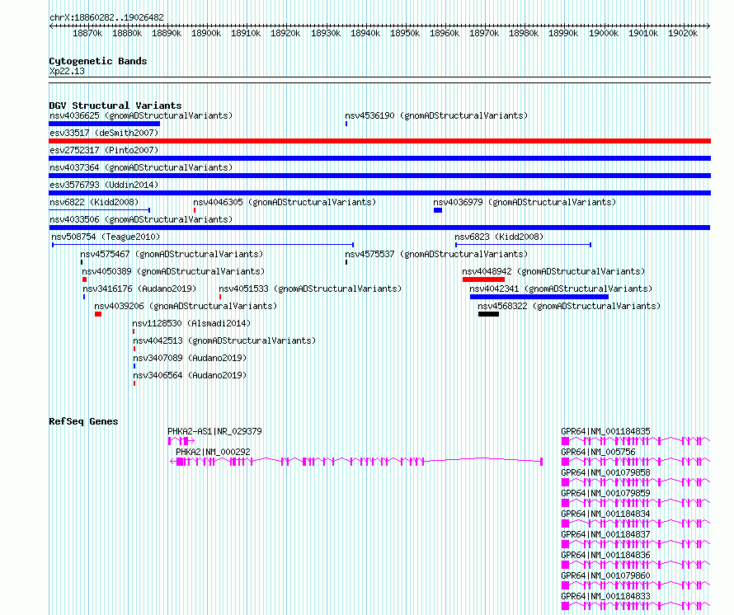Viewport: 734px width, 615px height.
Task: Select GPR64|NM_005756 transcript label
Action: click(598, 452)
